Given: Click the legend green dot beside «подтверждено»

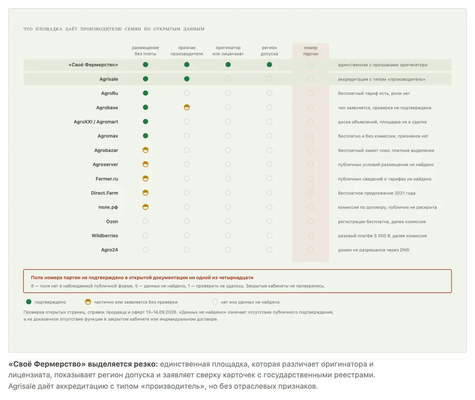Looking at the screenshot, I should pyautogui.click(x=29, y=302).
